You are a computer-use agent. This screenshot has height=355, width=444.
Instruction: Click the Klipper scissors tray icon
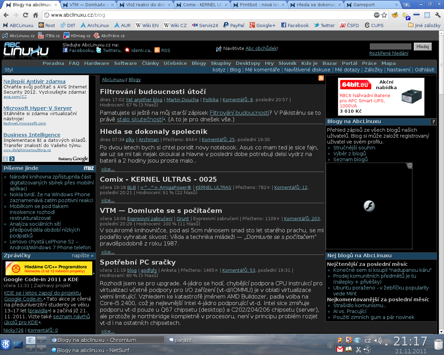(359, 349)
